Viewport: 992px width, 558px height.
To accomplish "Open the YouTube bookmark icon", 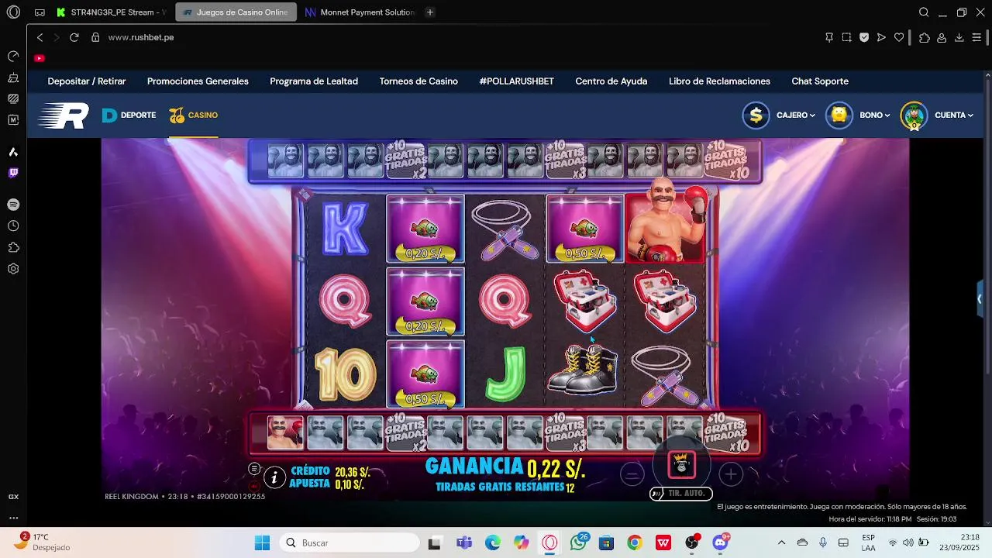I will [x=40, y=58].
